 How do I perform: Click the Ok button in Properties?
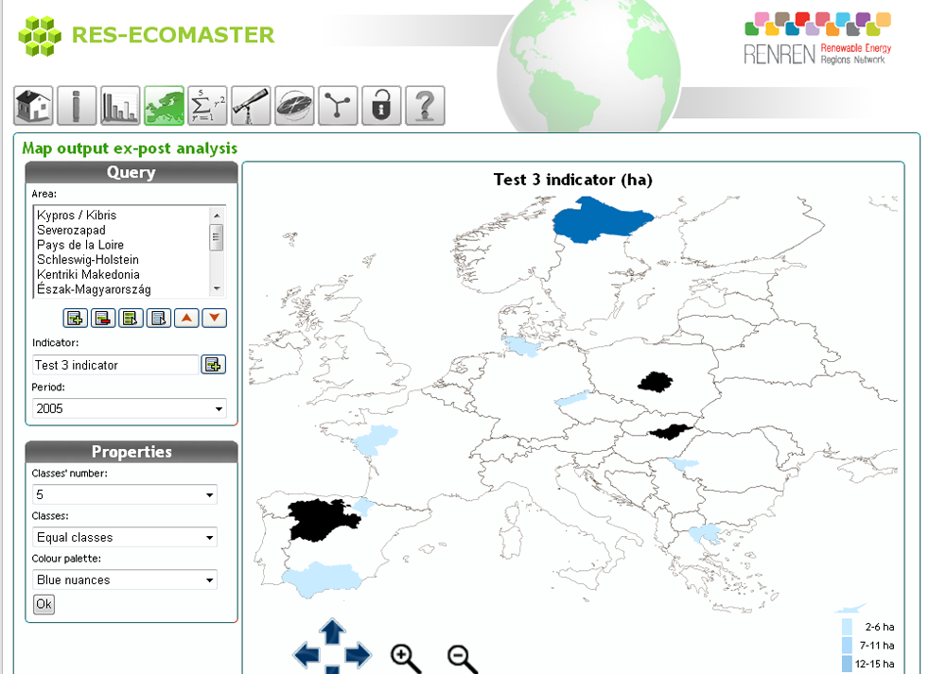(44, 604)
